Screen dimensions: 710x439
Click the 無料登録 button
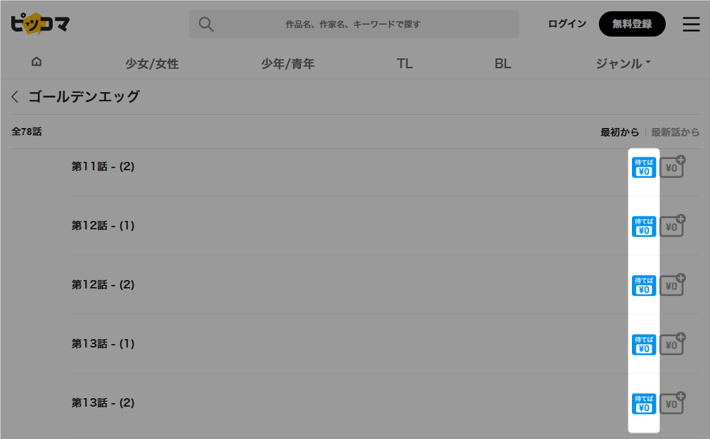tap(632, 24)
